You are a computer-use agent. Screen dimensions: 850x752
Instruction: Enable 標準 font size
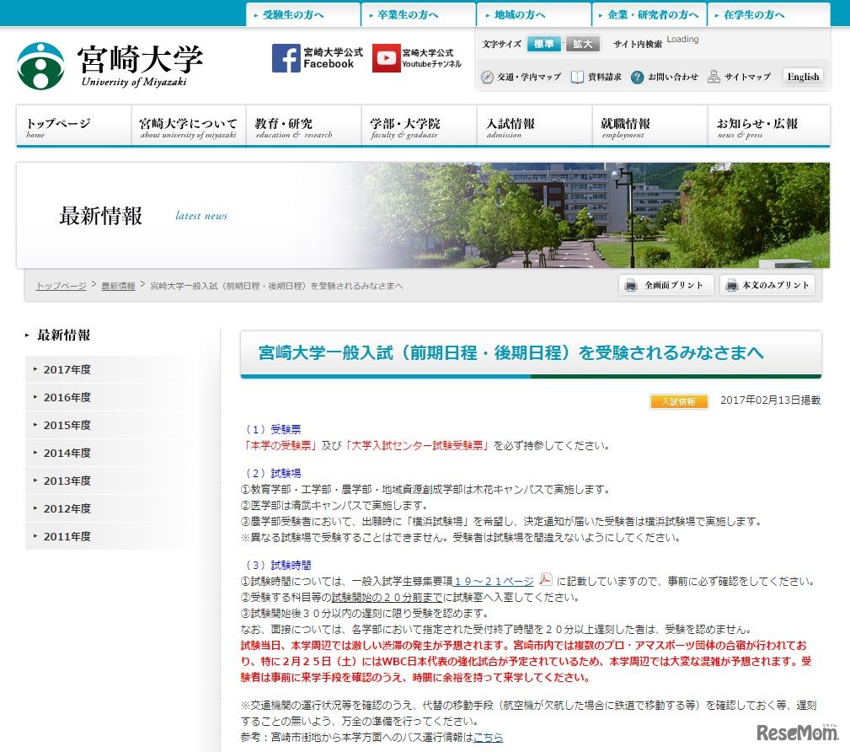click(x=544, y=43)
